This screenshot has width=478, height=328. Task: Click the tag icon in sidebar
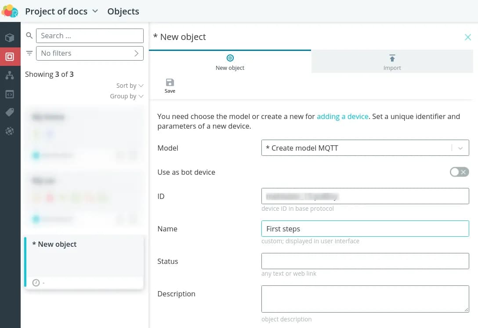[10, 112]
